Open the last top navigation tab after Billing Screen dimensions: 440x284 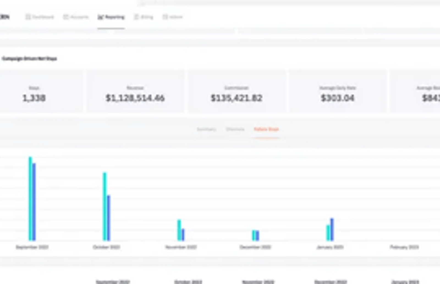click(x=172, y=17)
